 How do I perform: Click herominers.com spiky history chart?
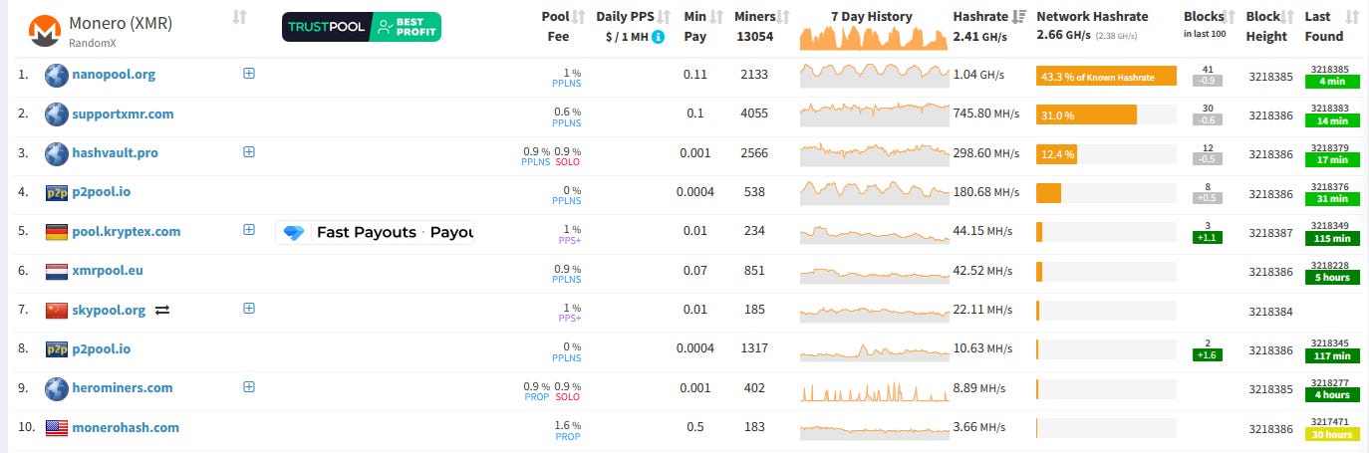point(874,389)
